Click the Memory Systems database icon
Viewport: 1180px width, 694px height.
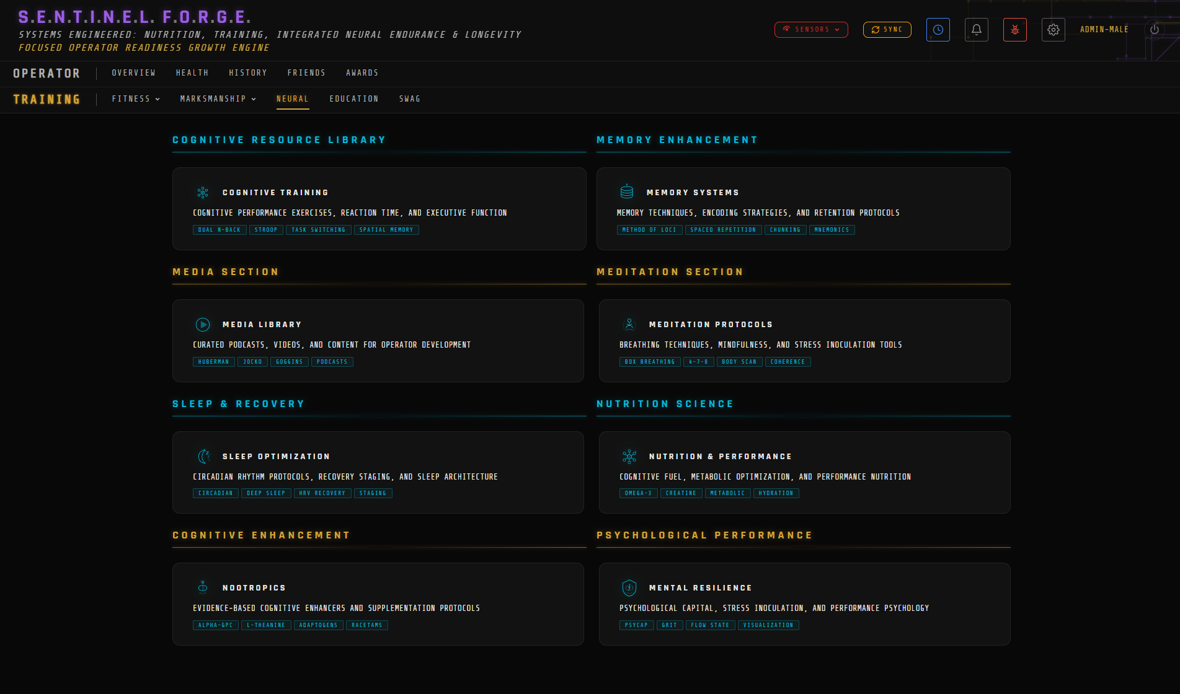[627, 192]
